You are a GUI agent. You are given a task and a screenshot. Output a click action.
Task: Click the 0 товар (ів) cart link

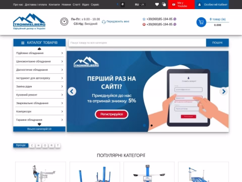(x=217, y=19)
